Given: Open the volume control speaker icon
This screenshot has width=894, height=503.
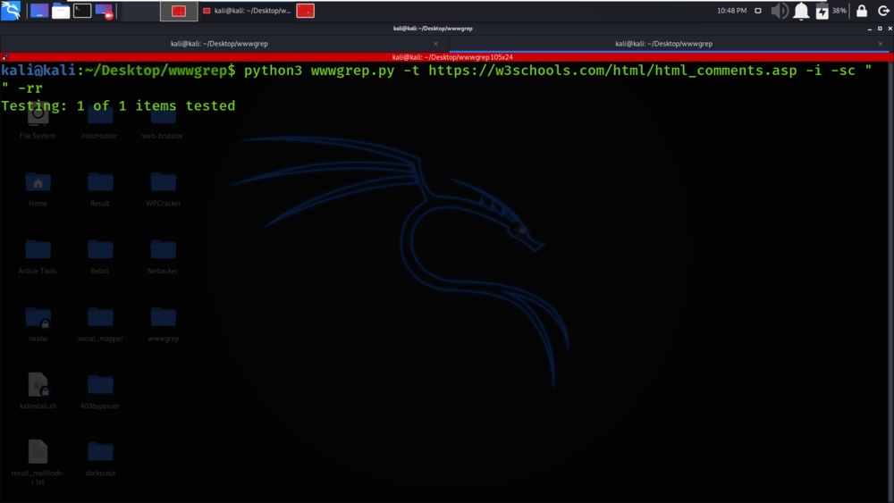Looking at the screenshot, I should pyautogui.click(x=780, y=11).
